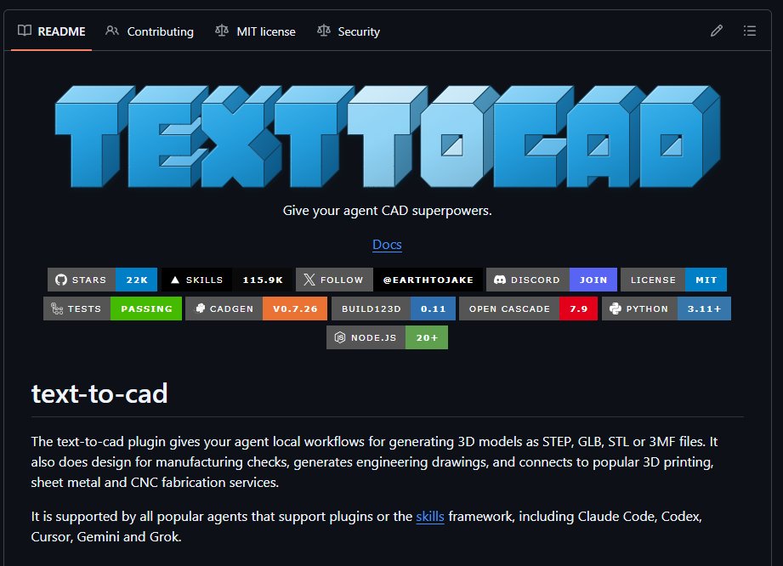
Task: Click the Open Cascade 7.9 badge
Action: (528, 308)
